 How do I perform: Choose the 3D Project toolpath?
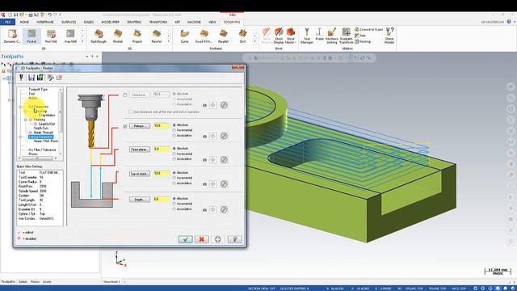pyautogui.click(x=137, y=36)
